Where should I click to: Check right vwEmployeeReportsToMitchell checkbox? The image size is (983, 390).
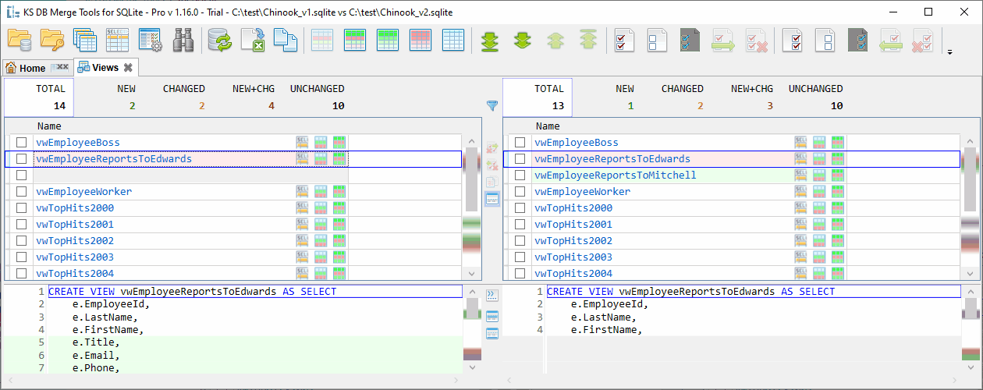520,175
